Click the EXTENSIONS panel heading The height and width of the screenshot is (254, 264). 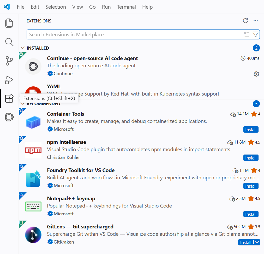39,21
